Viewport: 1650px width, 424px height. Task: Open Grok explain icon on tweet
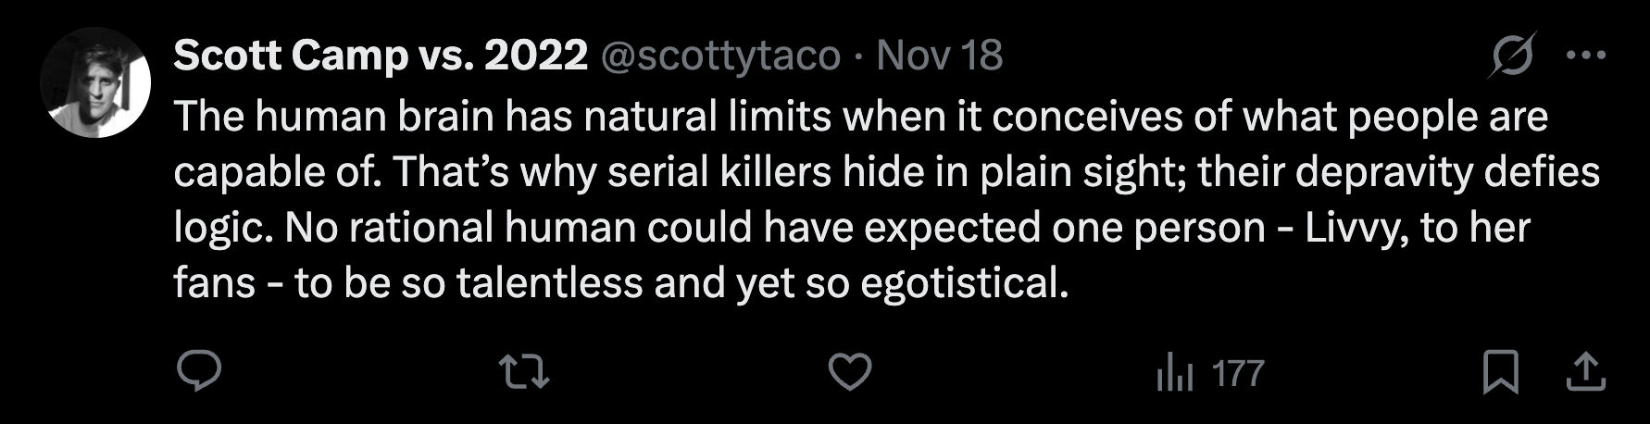pos(1513,56)
